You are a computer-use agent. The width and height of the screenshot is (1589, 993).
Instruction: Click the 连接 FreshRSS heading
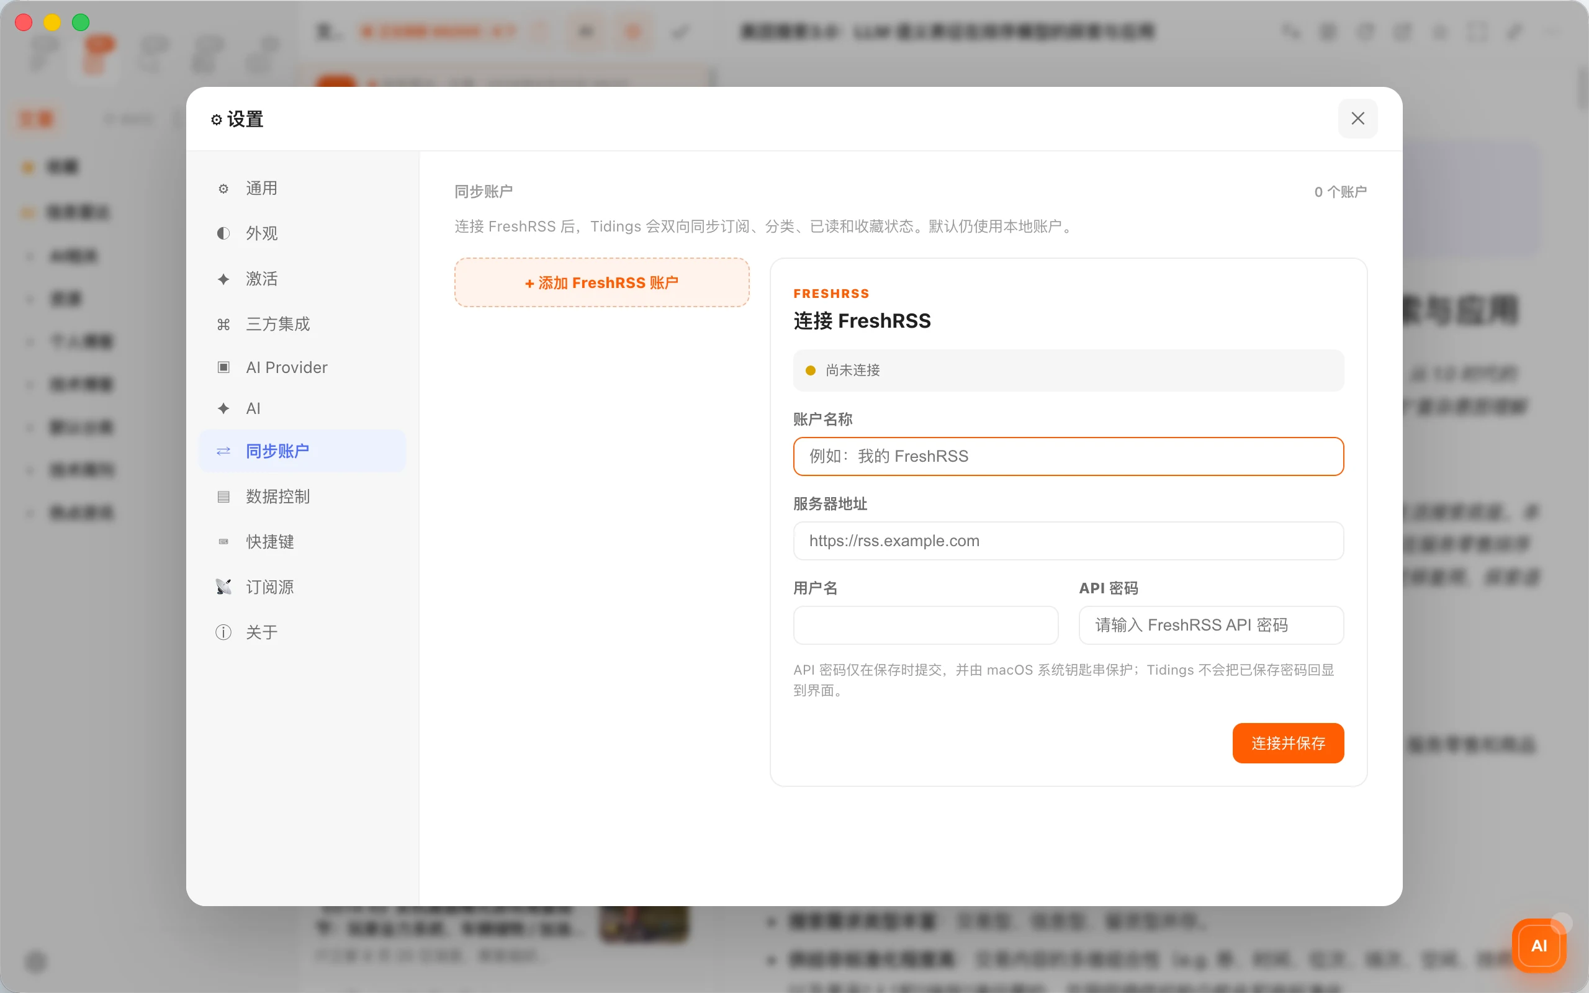click(x=862, y=320)
